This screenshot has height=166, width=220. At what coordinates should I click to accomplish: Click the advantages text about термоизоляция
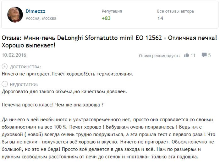pos(68,74)
